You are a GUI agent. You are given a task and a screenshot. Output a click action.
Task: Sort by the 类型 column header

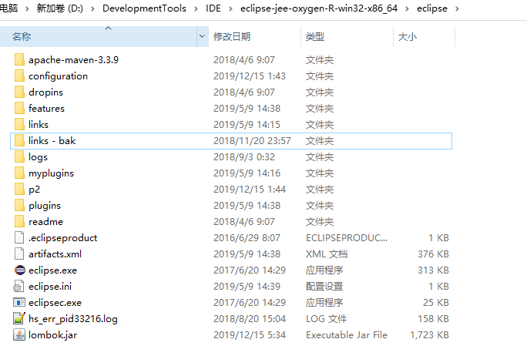(315, 36)
